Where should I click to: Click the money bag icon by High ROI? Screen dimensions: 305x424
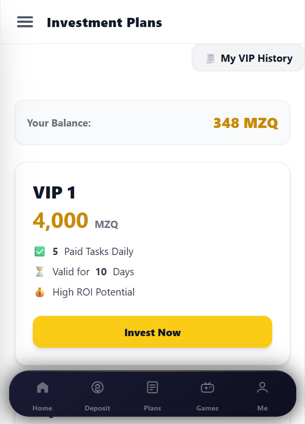(x=40, y=292)
